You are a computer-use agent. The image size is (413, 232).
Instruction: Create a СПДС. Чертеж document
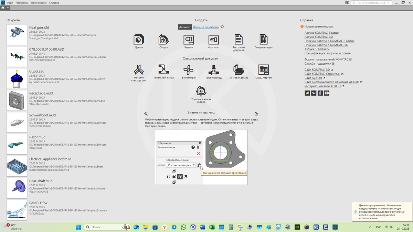[x=264, y=71]
